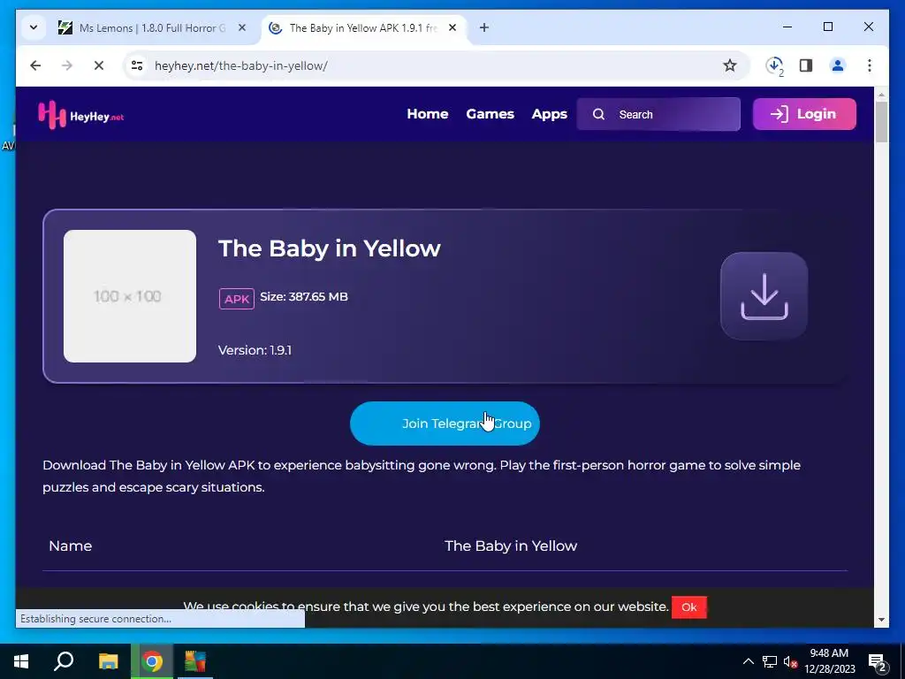This screenshot has height=679, width=905.
Task: Click the site Search input field
Action: (658, 114)
